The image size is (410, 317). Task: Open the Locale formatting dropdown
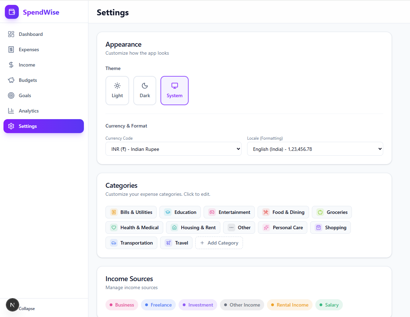pyautogui.click(x=315, y=149)
